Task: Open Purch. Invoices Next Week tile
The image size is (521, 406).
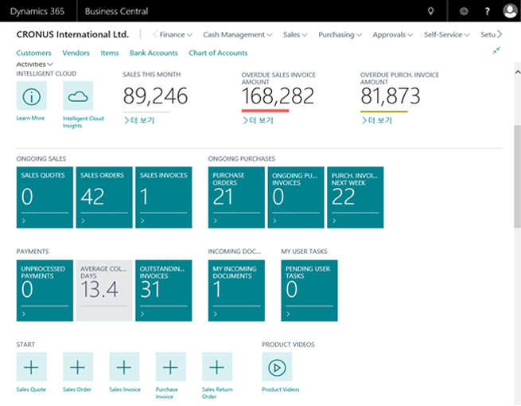Action: pos(356,197)
